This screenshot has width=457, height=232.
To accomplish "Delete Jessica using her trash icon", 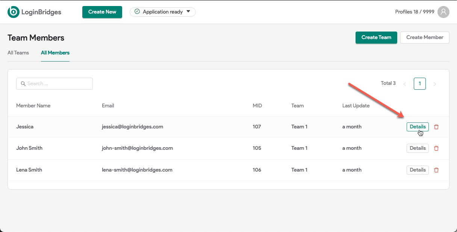I will click(436, 127).
